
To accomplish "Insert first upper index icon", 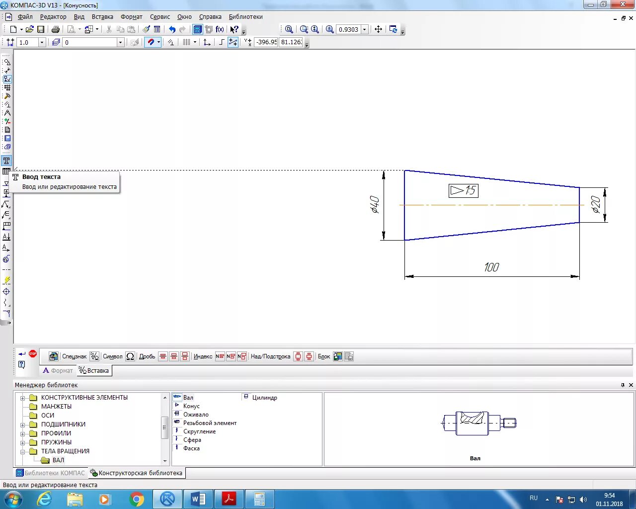I will click(x=220, y=356).
